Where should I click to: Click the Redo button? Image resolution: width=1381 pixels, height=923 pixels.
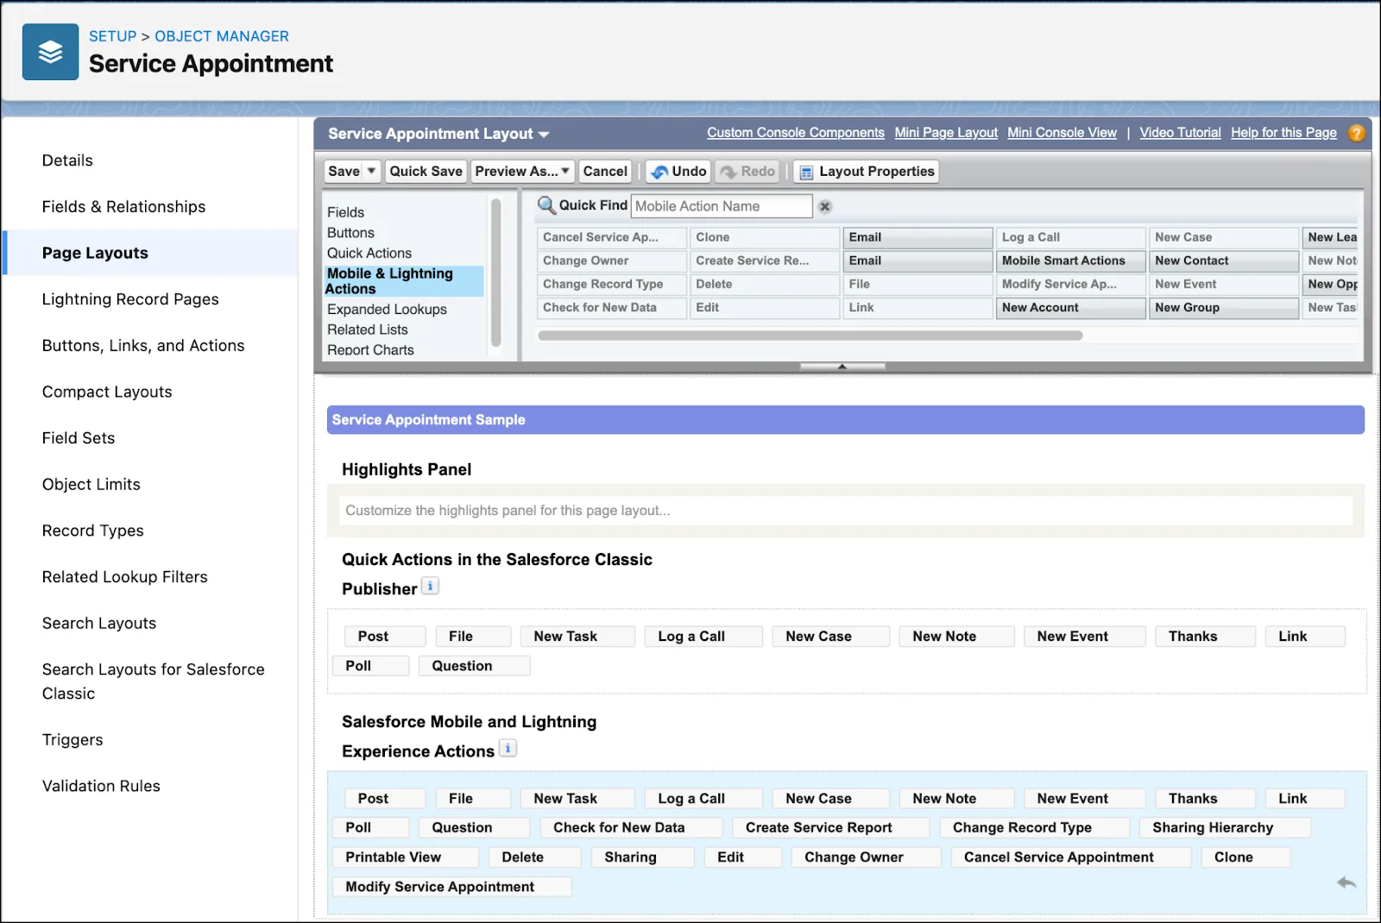click(x=747, y=171)
